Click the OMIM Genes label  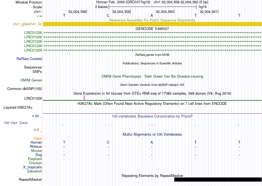coord(31,80)
